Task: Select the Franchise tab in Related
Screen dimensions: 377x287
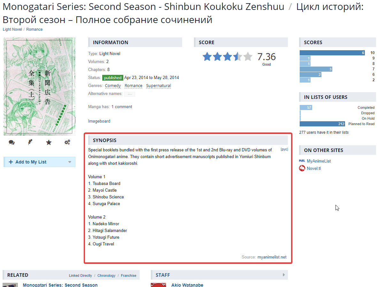Action: coord(128,275)
